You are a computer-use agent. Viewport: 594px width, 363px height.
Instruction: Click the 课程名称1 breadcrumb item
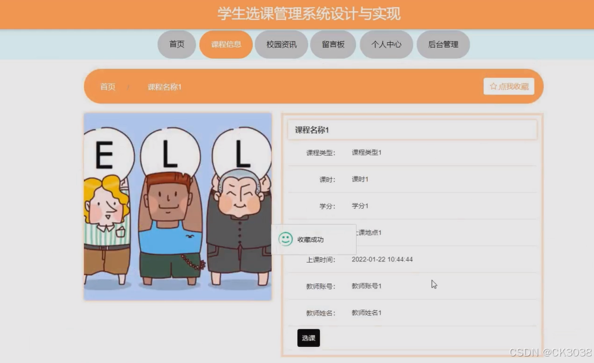(165, 87)
